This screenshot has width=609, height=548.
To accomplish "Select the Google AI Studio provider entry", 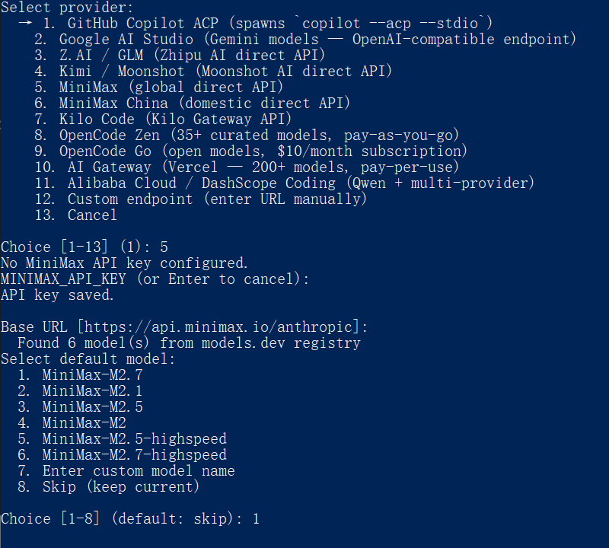I will [x=317, y=39].
